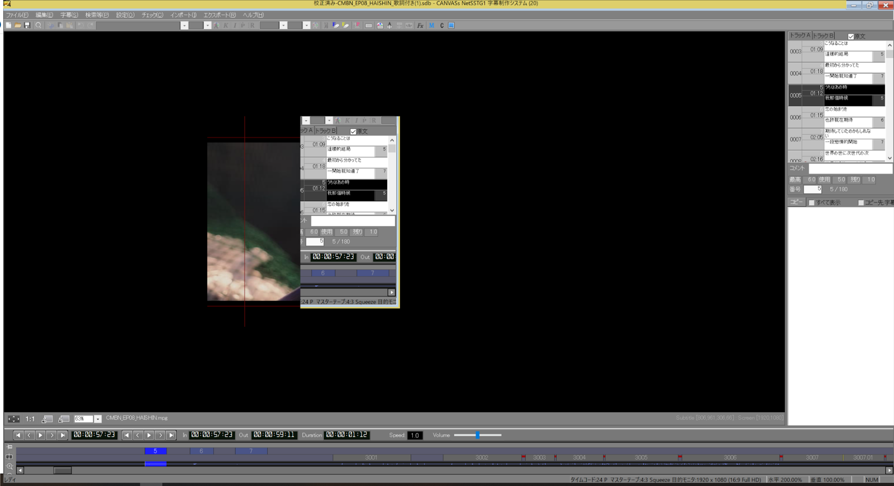
Task: Open the 字幕(S) menu
Action: [x=69, y=15]
